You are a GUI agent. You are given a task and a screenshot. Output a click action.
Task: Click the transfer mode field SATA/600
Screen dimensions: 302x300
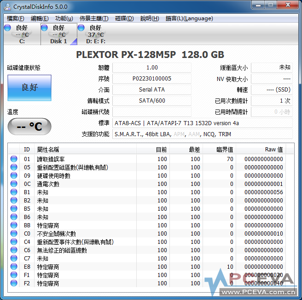point(152,101)
